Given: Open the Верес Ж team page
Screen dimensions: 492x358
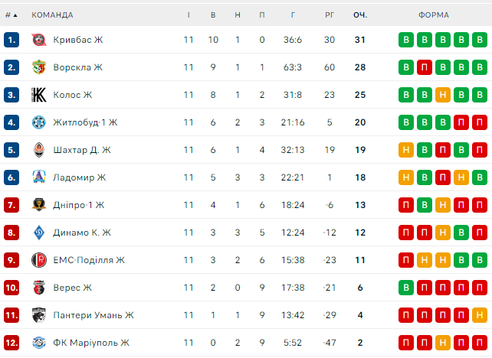Looking at the screenshot, I should [72, 288].
